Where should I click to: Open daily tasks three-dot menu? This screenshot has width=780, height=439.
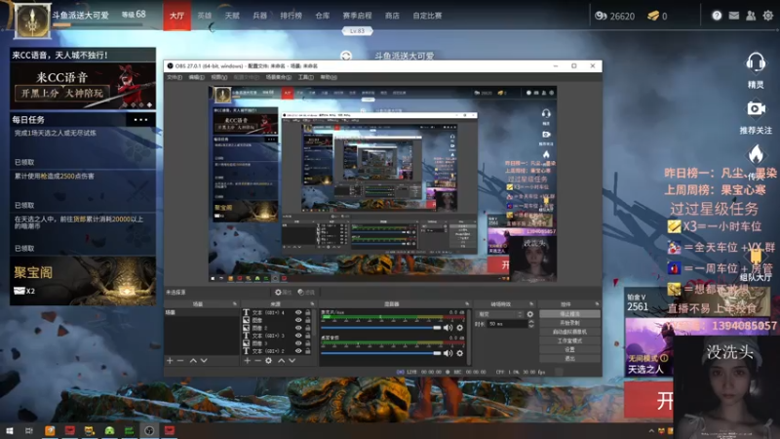[x=140, y=119]
